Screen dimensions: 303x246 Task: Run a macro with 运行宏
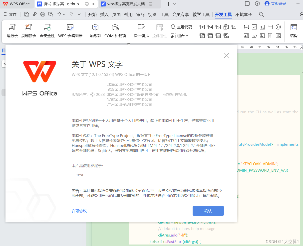pos(12,31)
